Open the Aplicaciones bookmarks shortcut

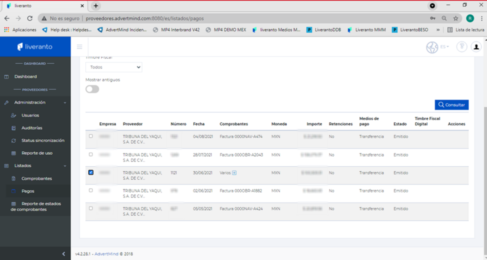[20, 30]
